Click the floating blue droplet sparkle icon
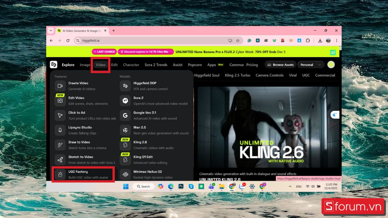The width and height of the screenshot is (388, 218). point(334,115)
